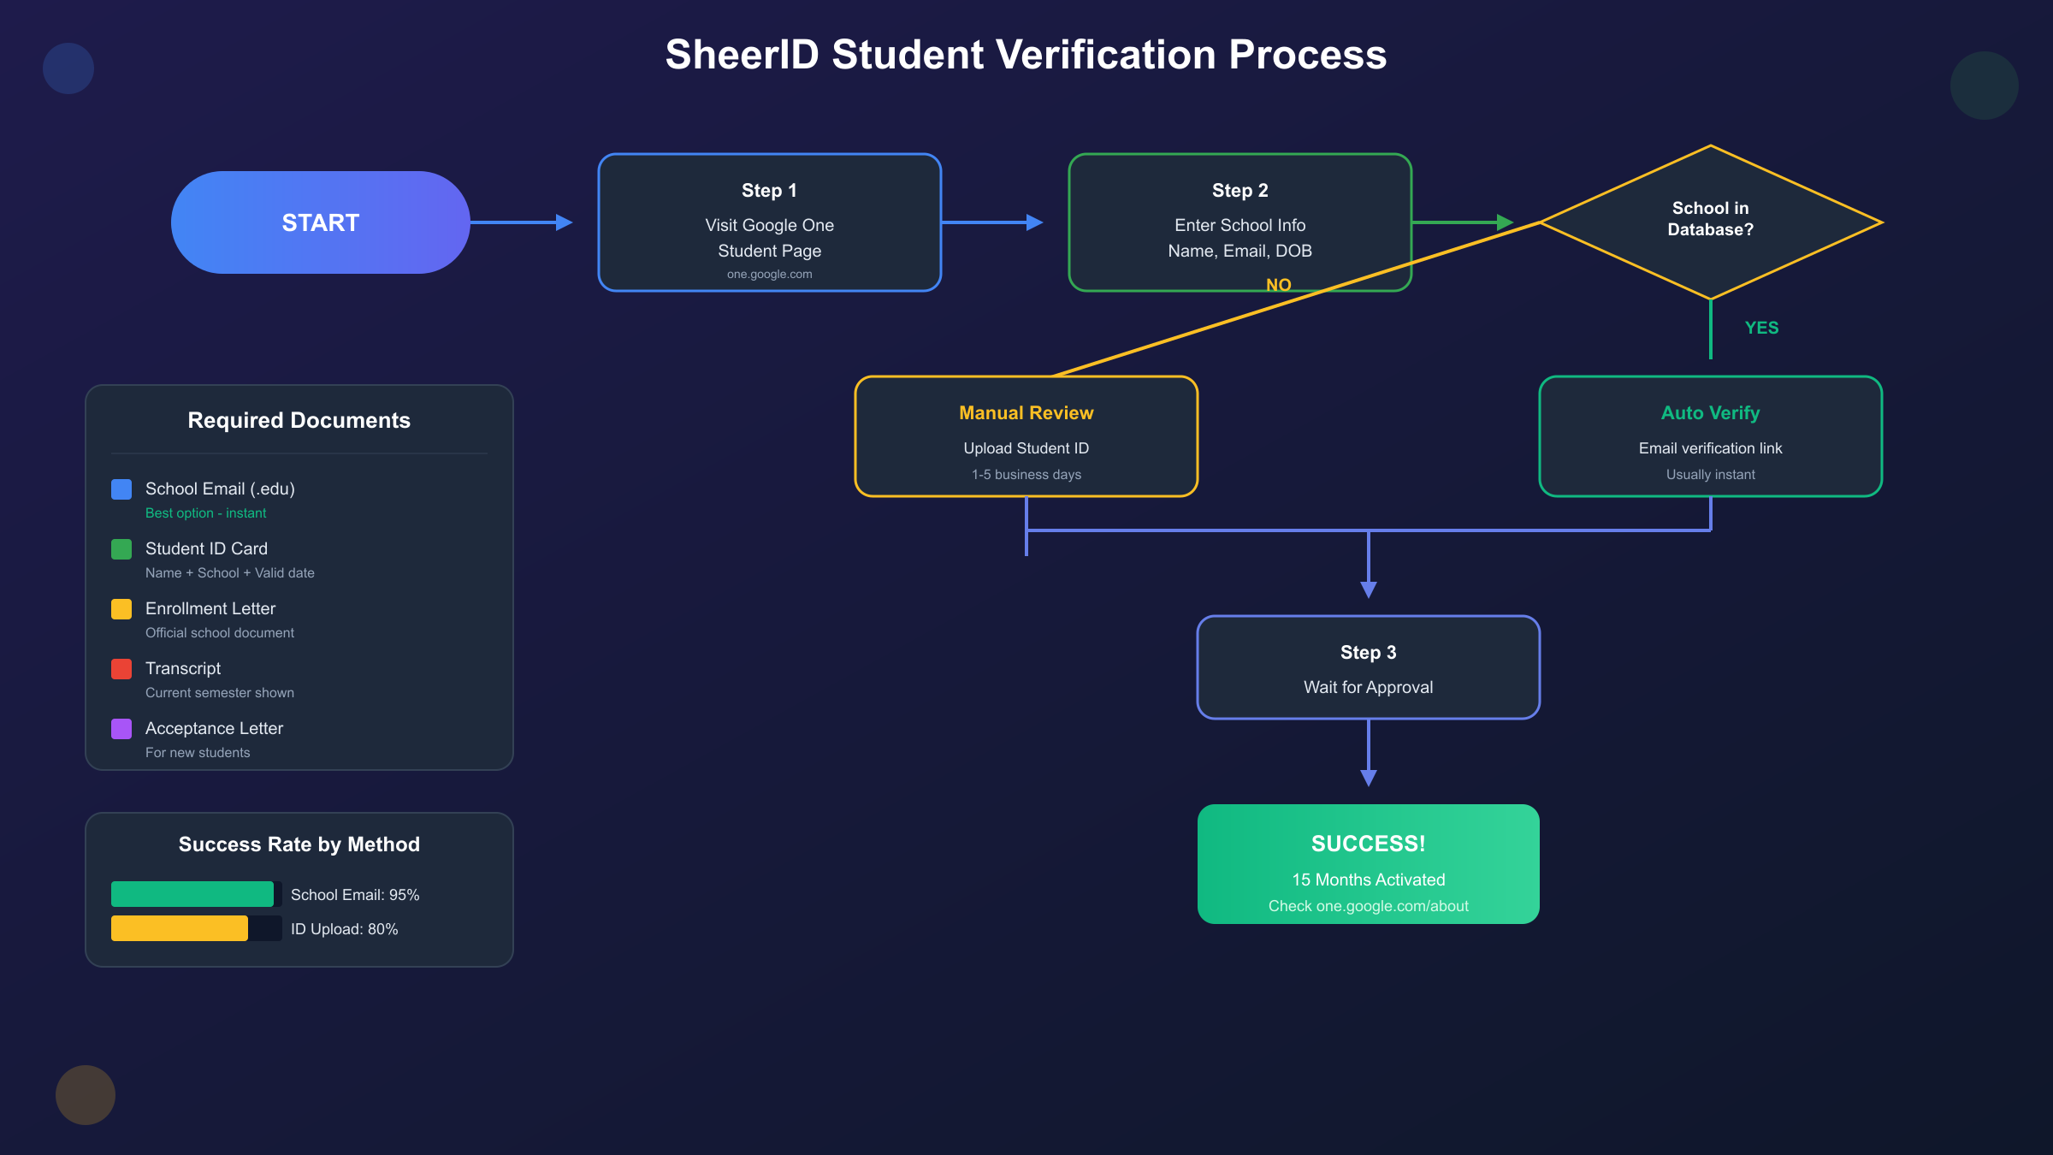Click the yellow Enrollment Letter square
This screenshot has width=2053, height=1155.
(121, 609)
